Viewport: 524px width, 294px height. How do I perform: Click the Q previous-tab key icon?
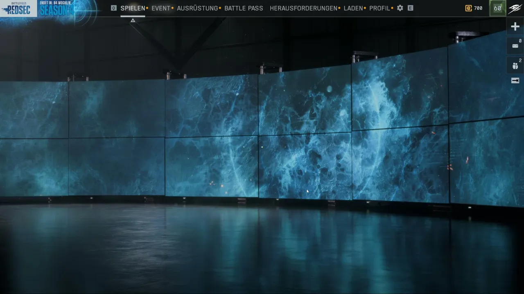(114, 8)
